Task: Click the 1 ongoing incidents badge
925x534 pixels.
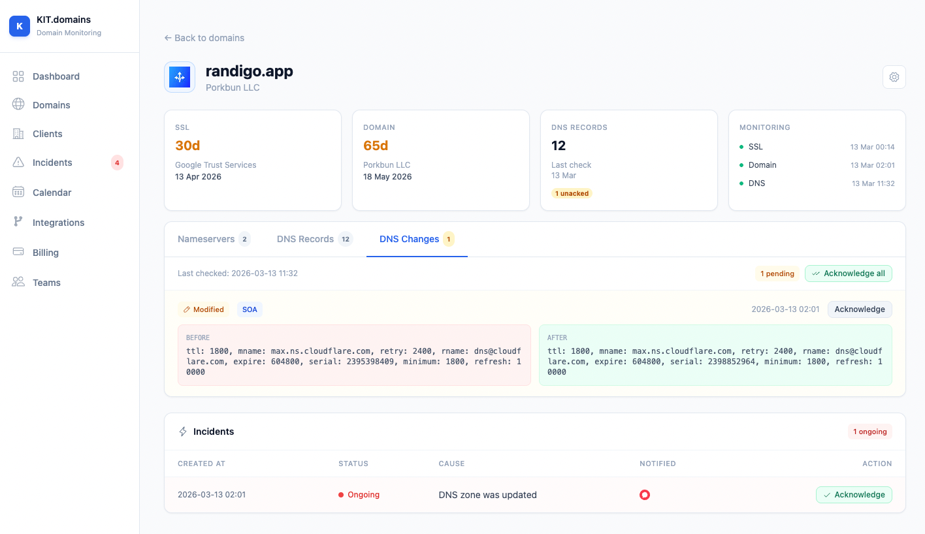Action: tap(869, 432)
